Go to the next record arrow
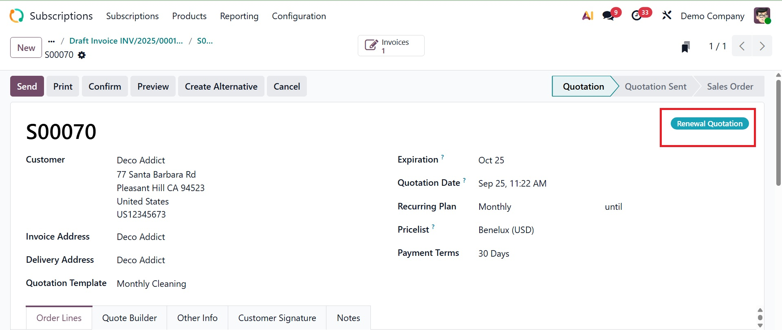 click(x=762, y=46)
